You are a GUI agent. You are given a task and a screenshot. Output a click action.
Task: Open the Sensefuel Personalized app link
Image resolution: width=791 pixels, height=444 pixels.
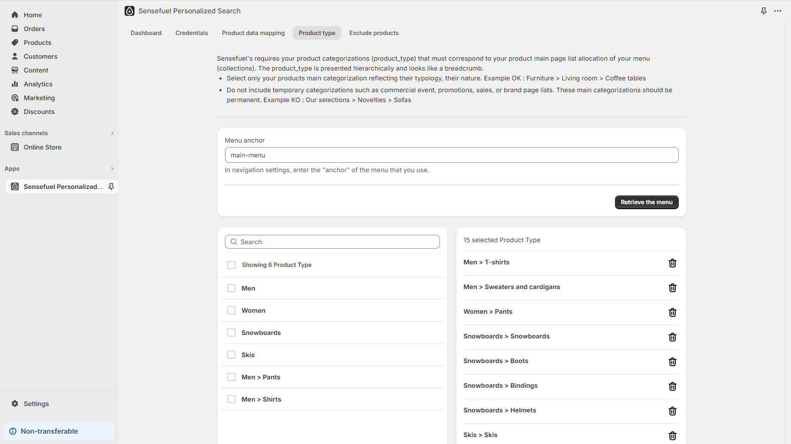tap(63, 186)
